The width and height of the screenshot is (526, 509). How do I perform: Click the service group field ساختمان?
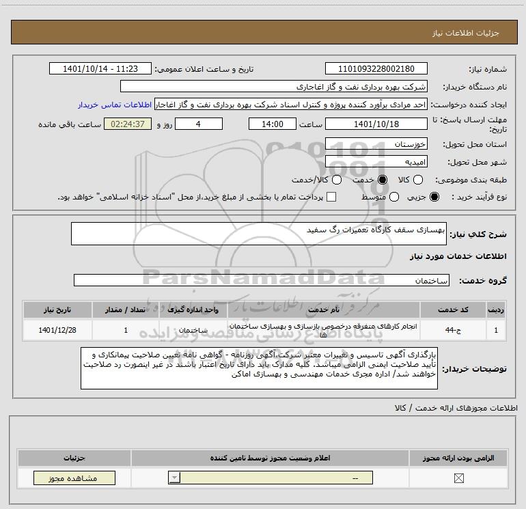click(x=262, y=280)
